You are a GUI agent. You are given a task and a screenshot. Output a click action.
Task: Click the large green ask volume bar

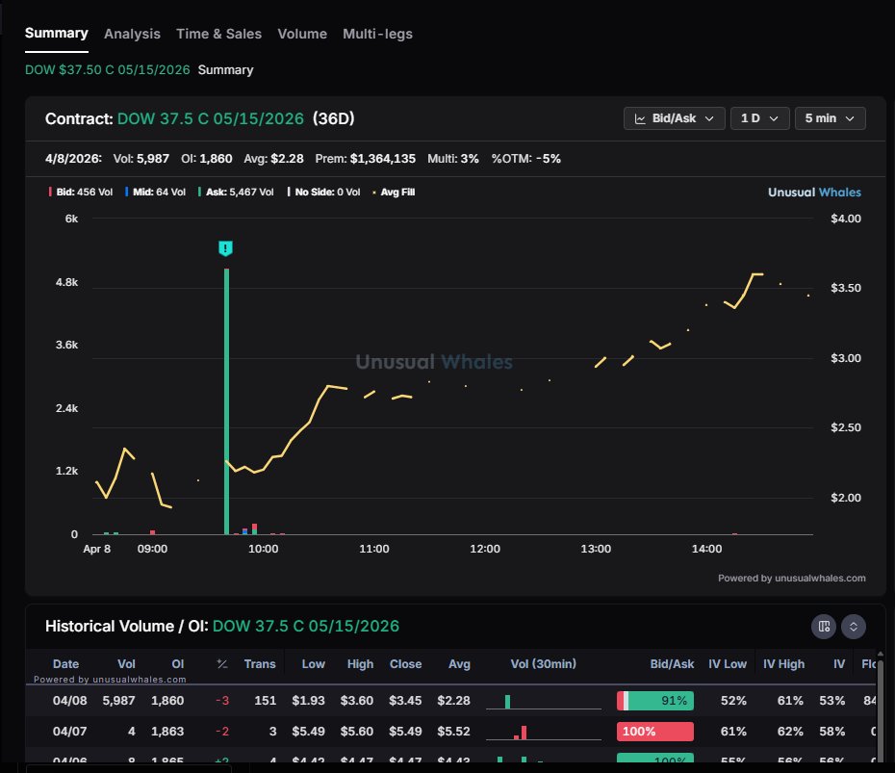(x=226, y=401)
